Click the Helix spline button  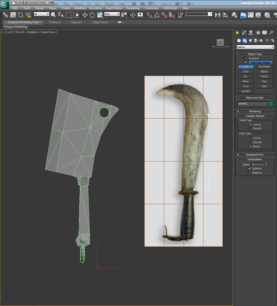pos(264,86)
